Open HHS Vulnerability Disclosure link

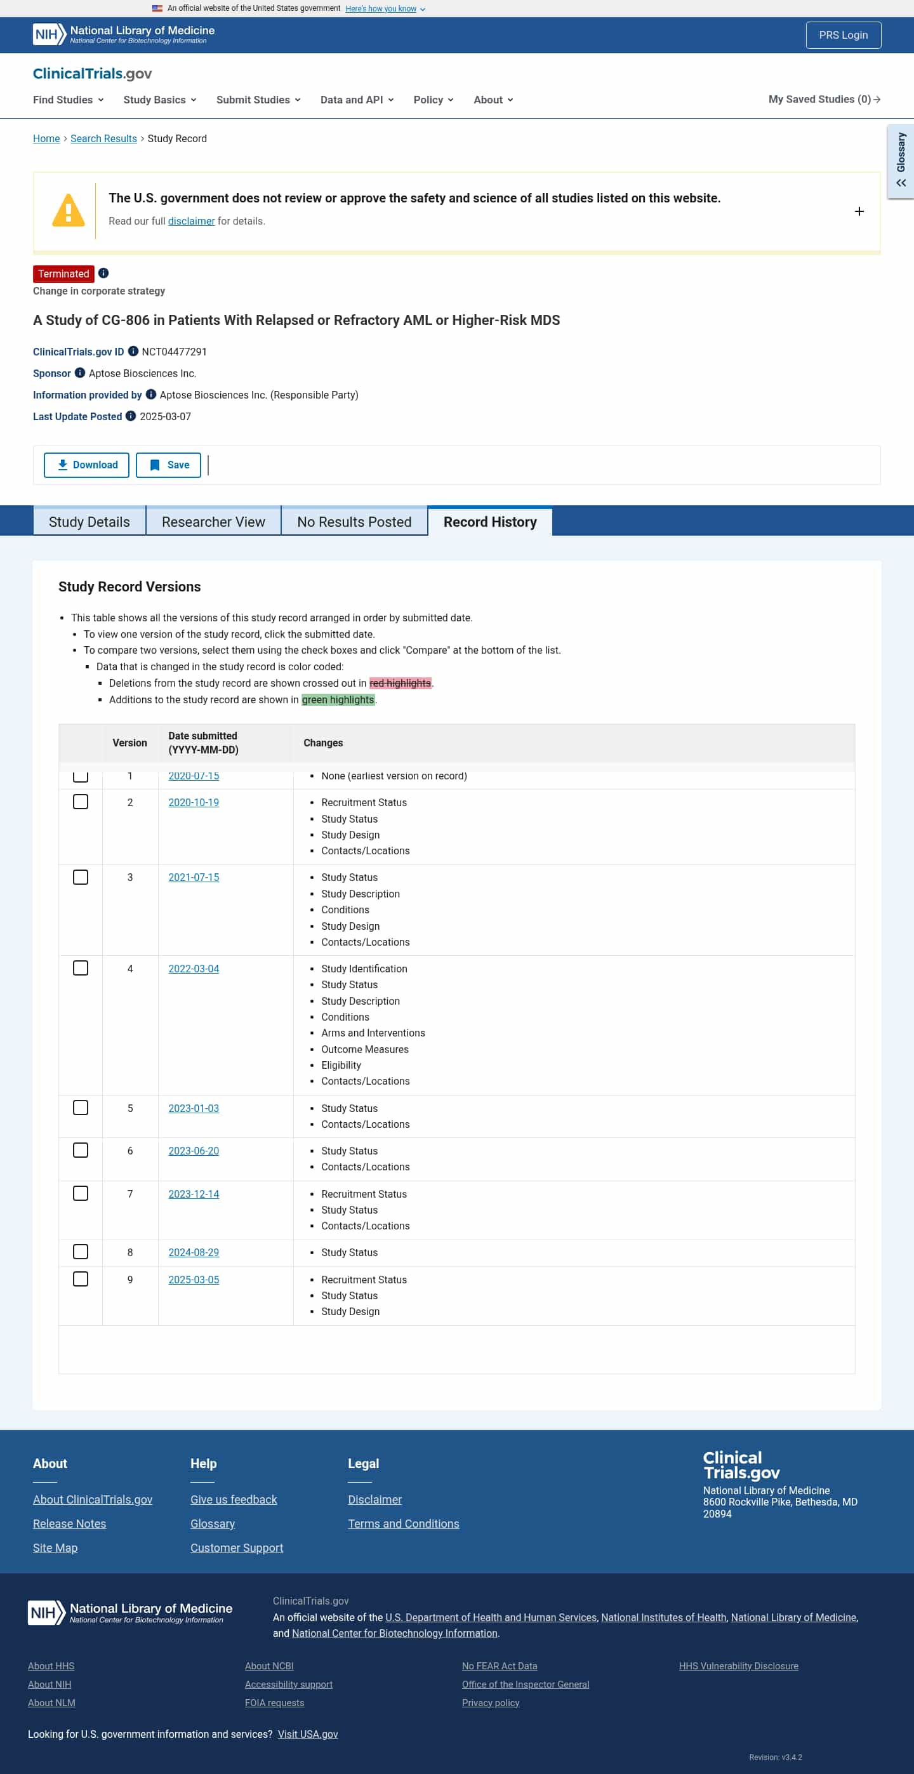click(738, 1666)
